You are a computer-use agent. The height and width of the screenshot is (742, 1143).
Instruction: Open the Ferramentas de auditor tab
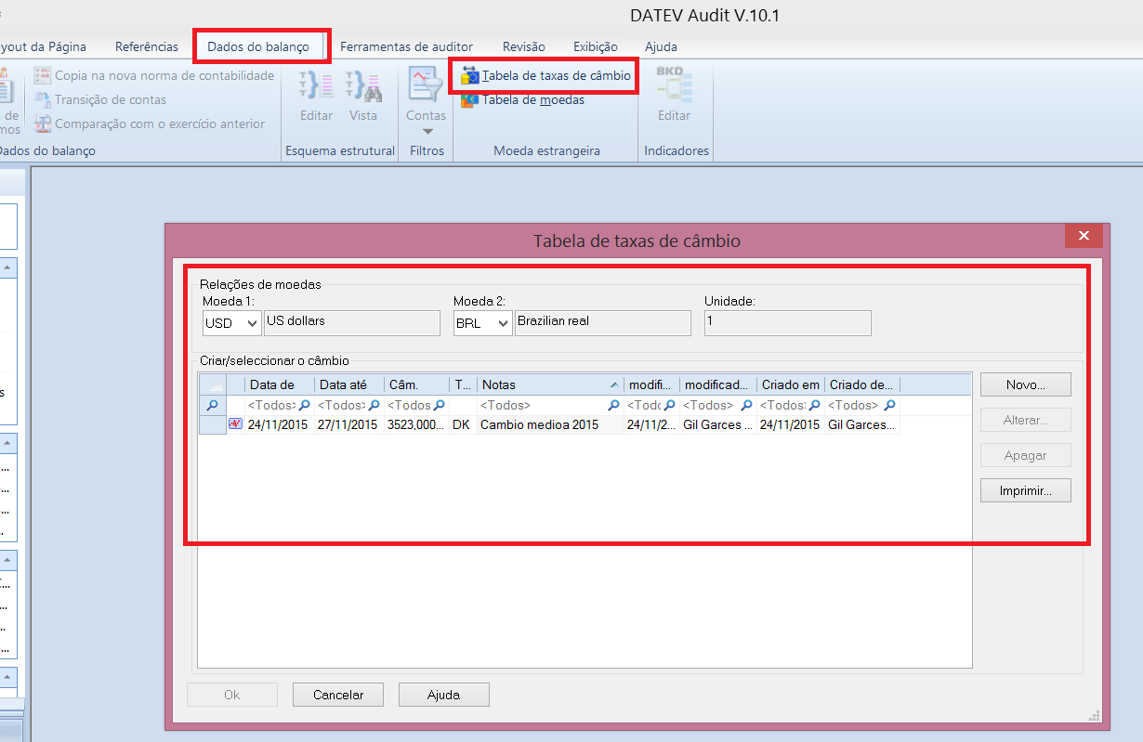pyautogui.click(x=406, y=46)
